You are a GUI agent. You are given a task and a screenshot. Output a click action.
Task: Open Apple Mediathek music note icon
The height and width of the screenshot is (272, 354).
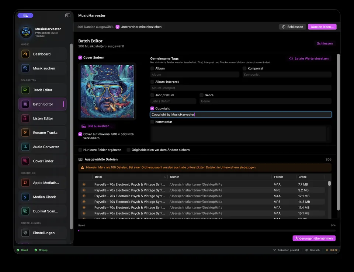25,183
